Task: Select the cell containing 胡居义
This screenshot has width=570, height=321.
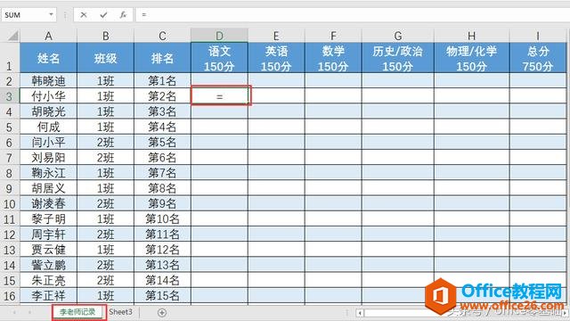Action: coord(48,188)
